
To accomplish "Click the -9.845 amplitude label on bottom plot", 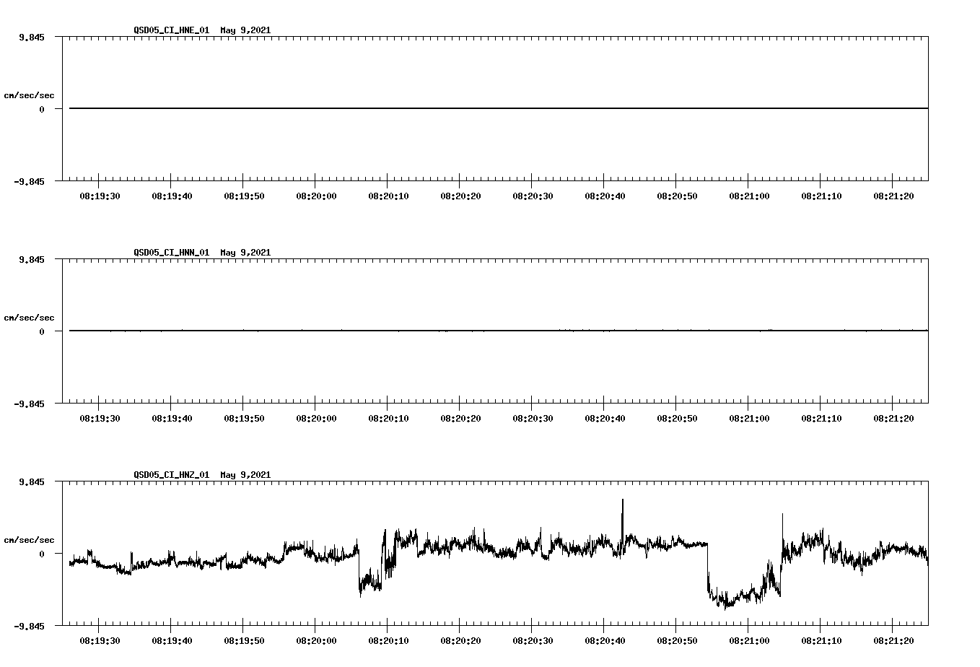I will 30,625.
